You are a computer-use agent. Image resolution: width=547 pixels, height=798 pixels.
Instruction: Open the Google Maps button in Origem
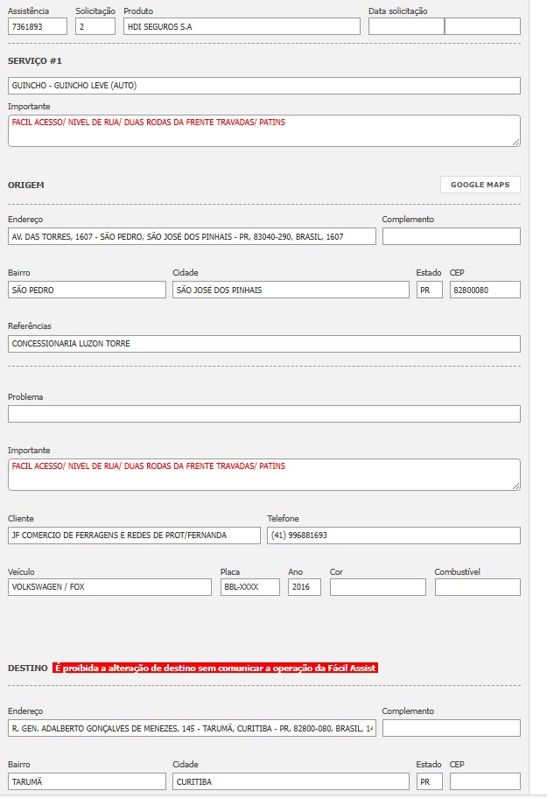pyautogui.click(x=480, y=185)
